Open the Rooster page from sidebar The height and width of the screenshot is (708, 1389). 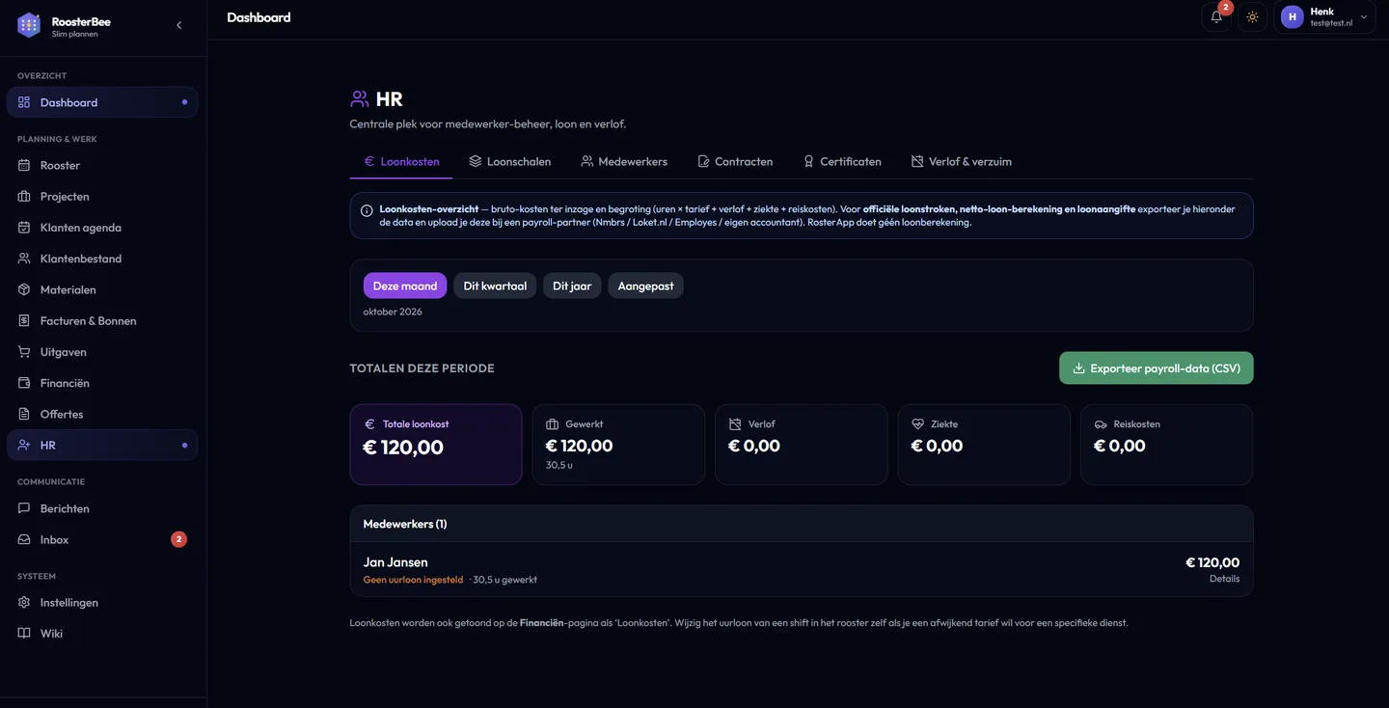tap(102, 165)
